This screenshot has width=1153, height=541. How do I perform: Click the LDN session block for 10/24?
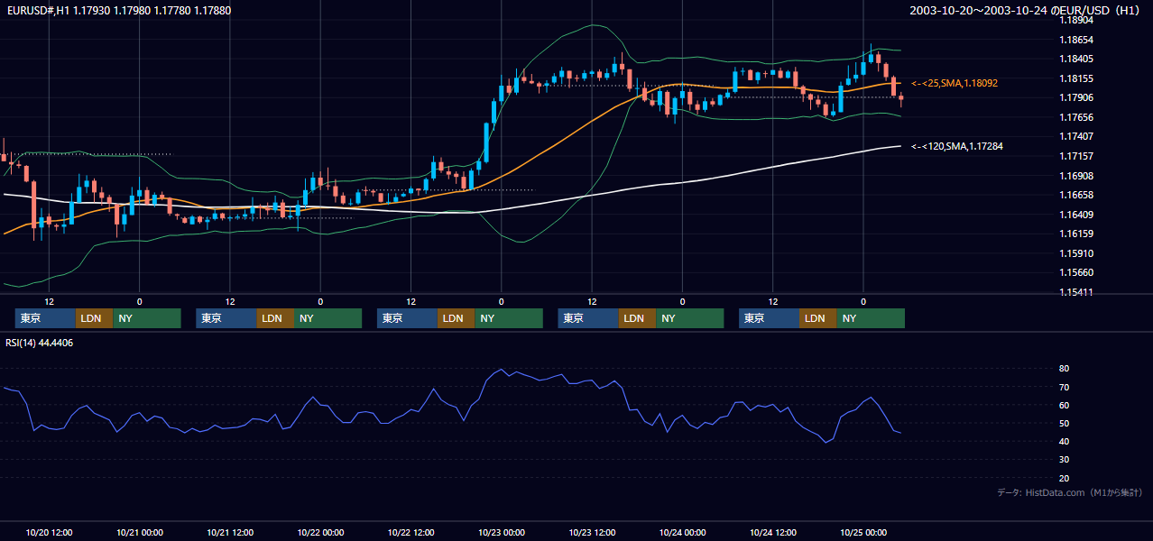pos(817,318)
